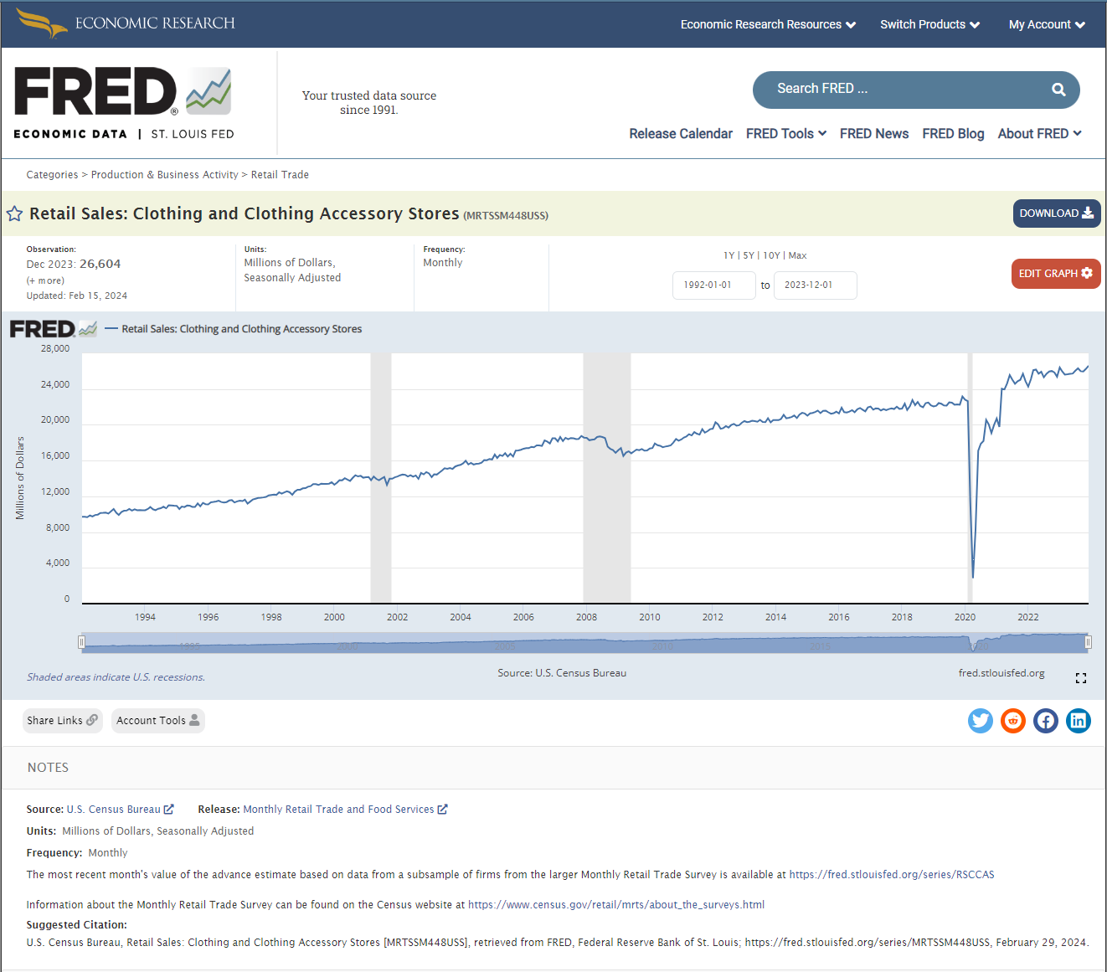Share the series on Twitter
The height and width of the screenshot is (972, 1107).
click(x=980, y=720)
